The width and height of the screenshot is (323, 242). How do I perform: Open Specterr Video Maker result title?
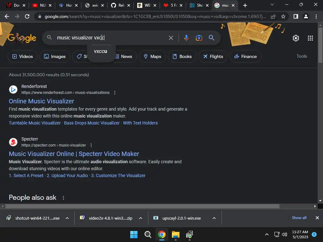(x=74, y=154)
